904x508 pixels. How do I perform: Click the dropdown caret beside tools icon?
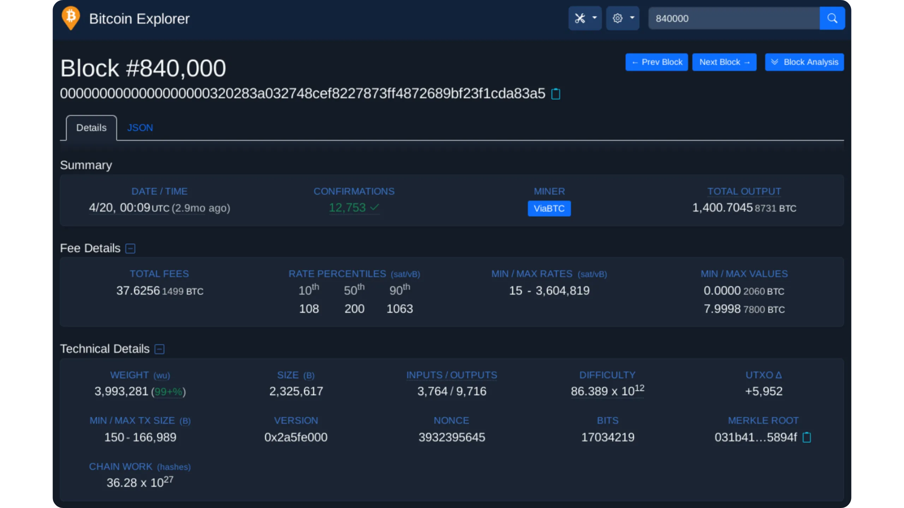tap(595, 18)
